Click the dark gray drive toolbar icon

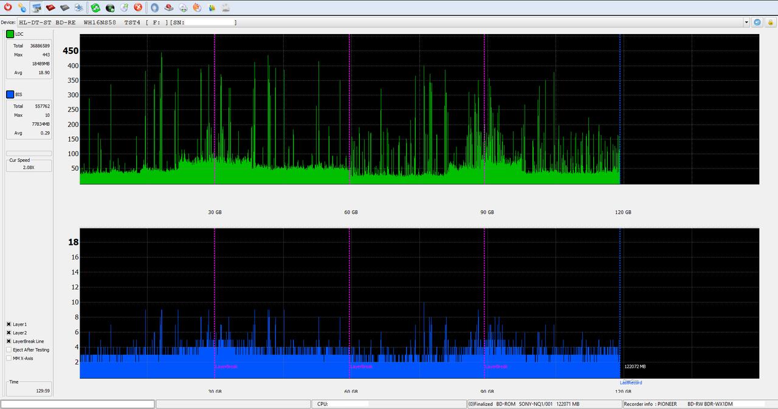(x=64, y=7)
